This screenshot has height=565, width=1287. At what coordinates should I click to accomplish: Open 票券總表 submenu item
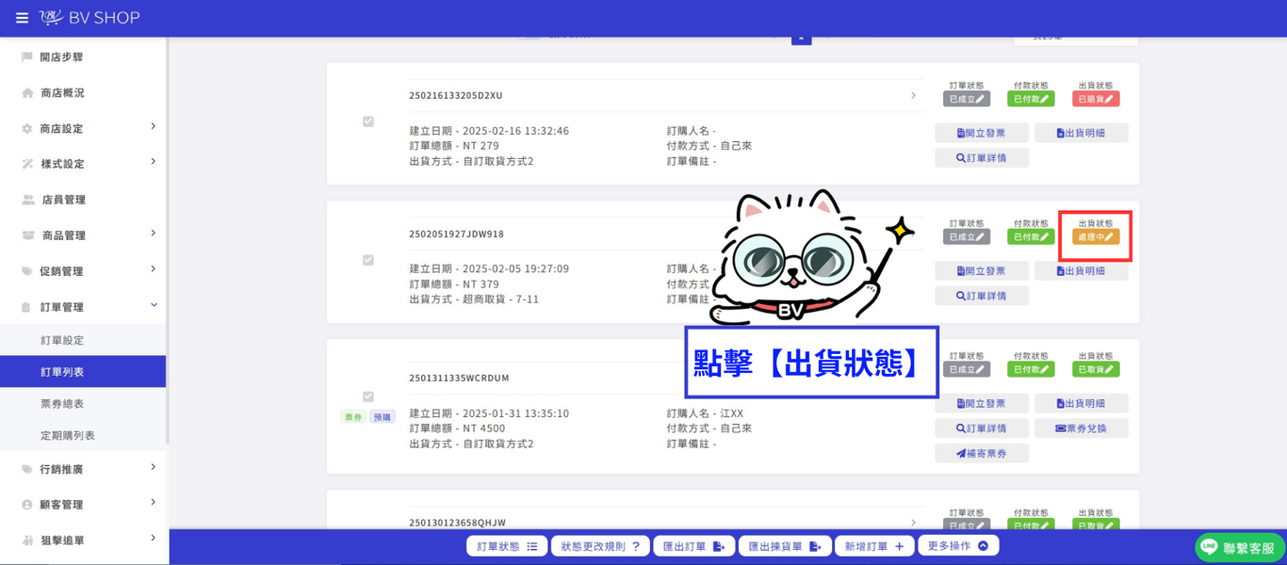pyautogui.click(x=62, y=404)
